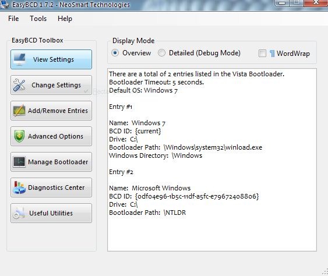This screenshot has height=276, width=328.
Task: Click the monitor icon on View Settings
Action: (19, 59)
